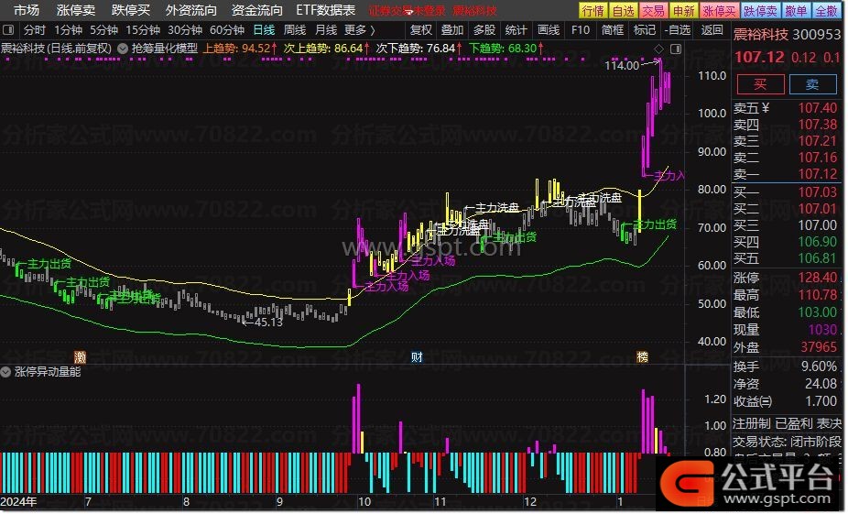The height and width of the screenshot is (514, 848).
Task: Switch to 1分钟 chart period
Action: pos(69,30)
